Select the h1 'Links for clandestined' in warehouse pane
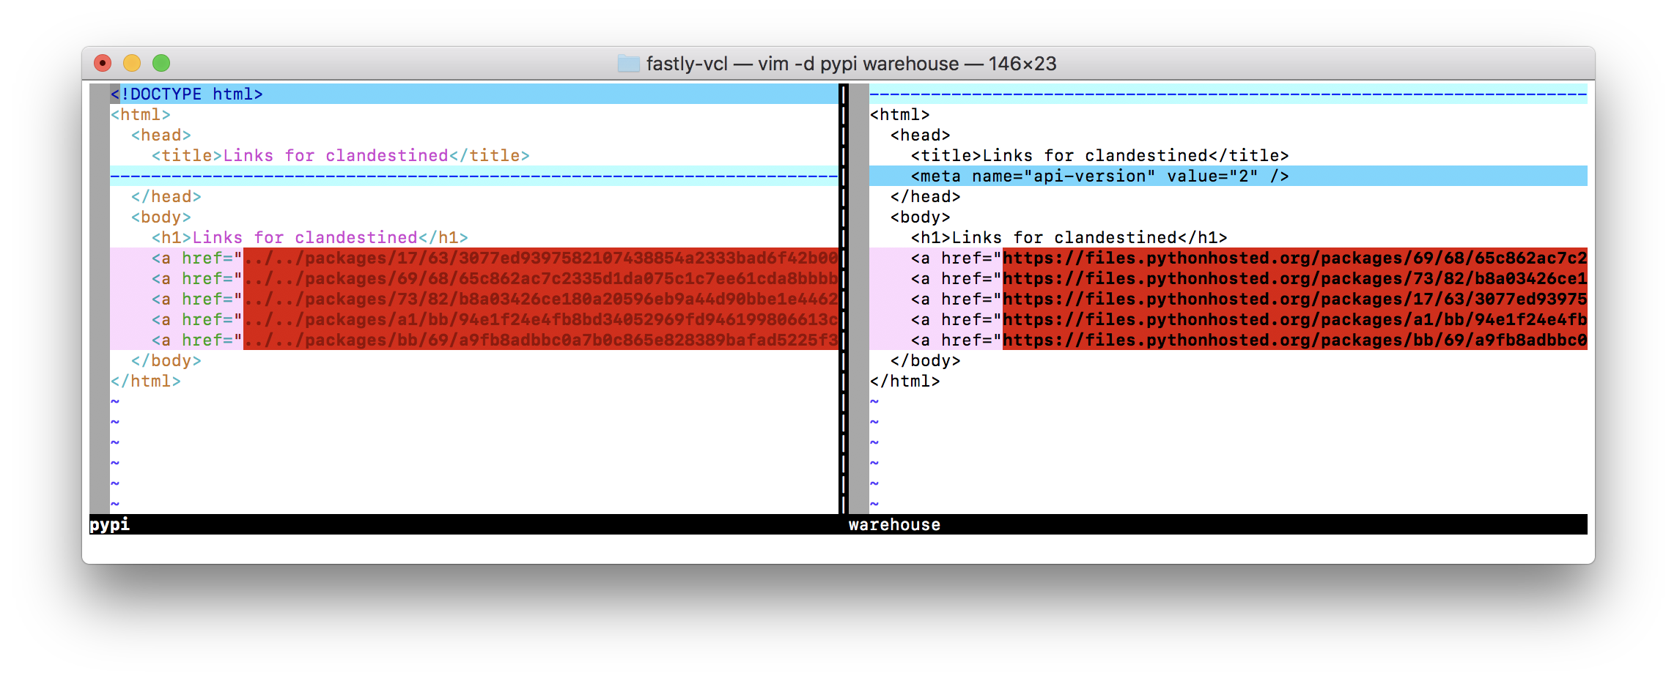 coord(1069,237)
